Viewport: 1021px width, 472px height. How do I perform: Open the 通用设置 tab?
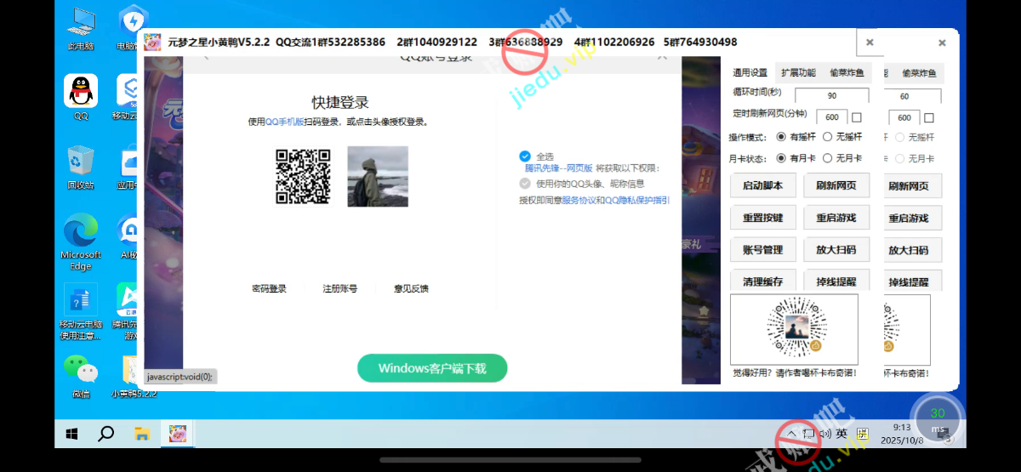[x=750, y=73]
